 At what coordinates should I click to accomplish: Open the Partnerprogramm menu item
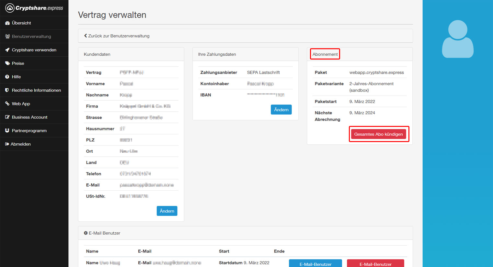29,131
